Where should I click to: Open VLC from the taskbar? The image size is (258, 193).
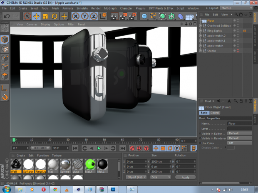pyautogui.click(x=67, y=190)
